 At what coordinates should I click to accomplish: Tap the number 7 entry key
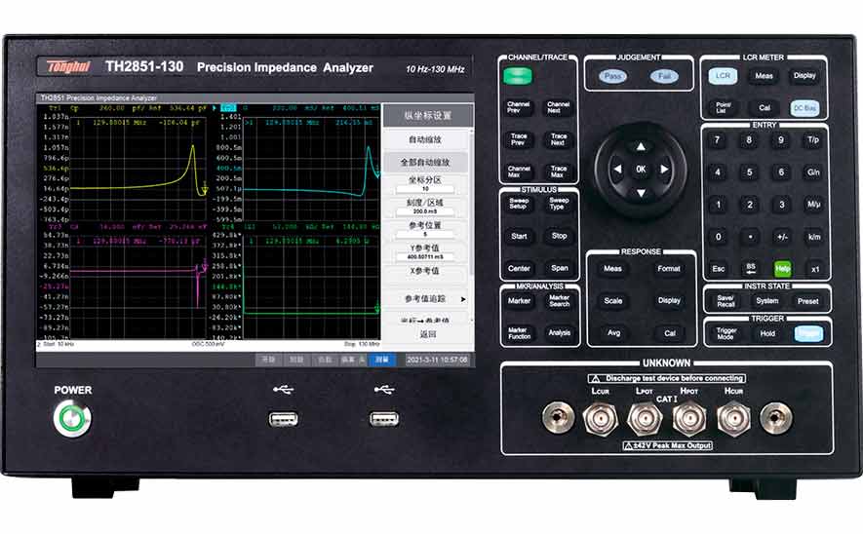point(717,140)
